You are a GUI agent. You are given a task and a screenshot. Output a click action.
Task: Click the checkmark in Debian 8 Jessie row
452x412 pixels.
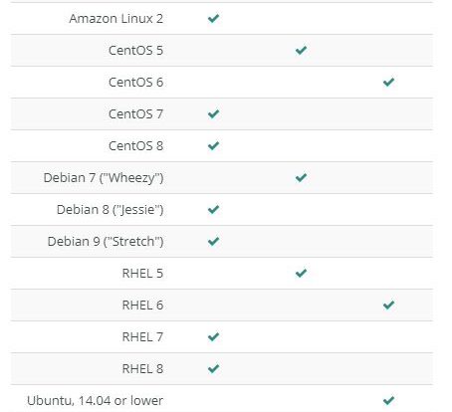pyautogui.click(x=213, y=209)
